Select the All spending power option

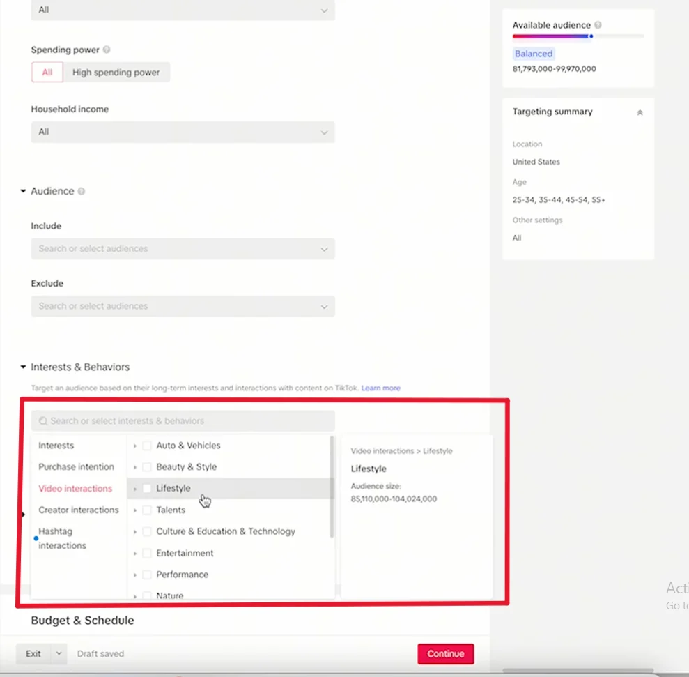pos(47,72)
